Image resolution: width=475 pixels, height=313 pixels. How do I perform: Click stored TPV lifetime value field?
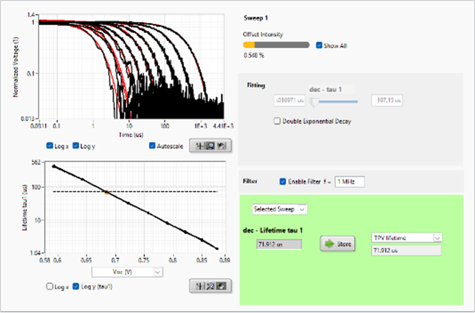(x=406, y=250)
